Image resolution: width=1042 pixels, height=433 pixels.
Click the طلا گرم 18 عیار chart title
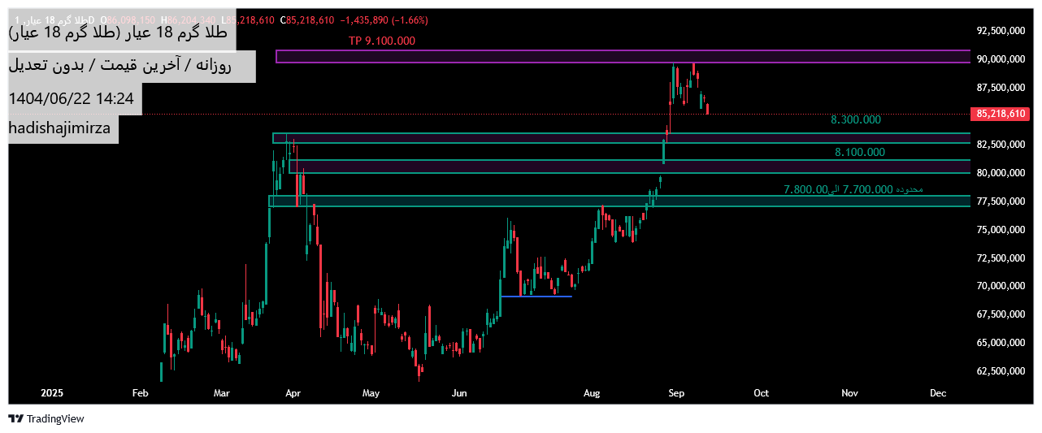122,34
